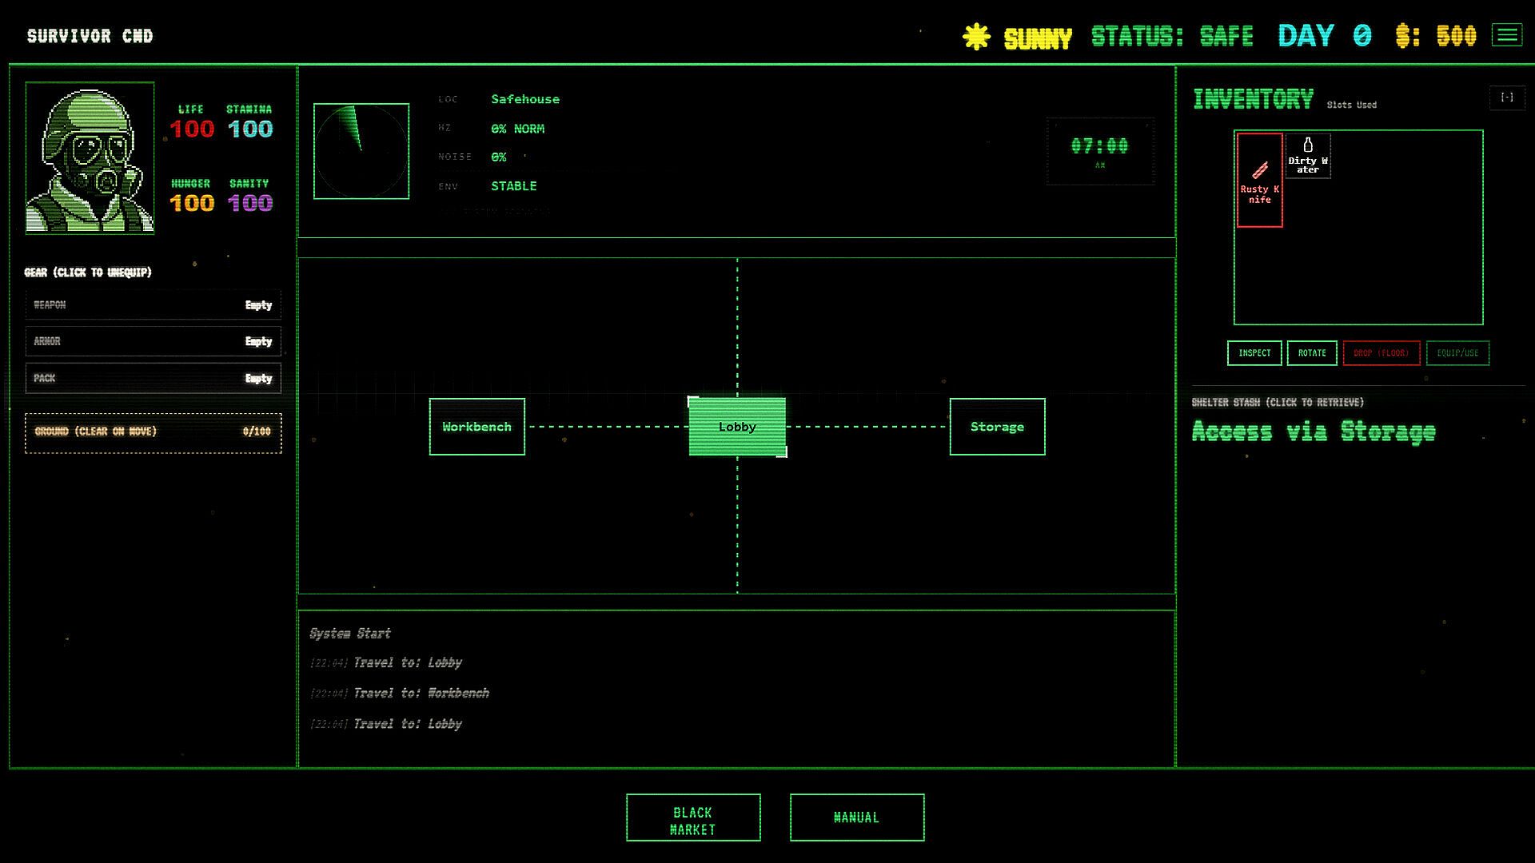Viewport: 1535px width, 863px height.
Task: Collapse the inventory panel with bracket button
Action: pyautogui.click(x=1506, y=97)
